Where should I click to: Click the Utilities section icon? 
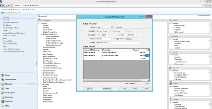(x=171, y=99)
